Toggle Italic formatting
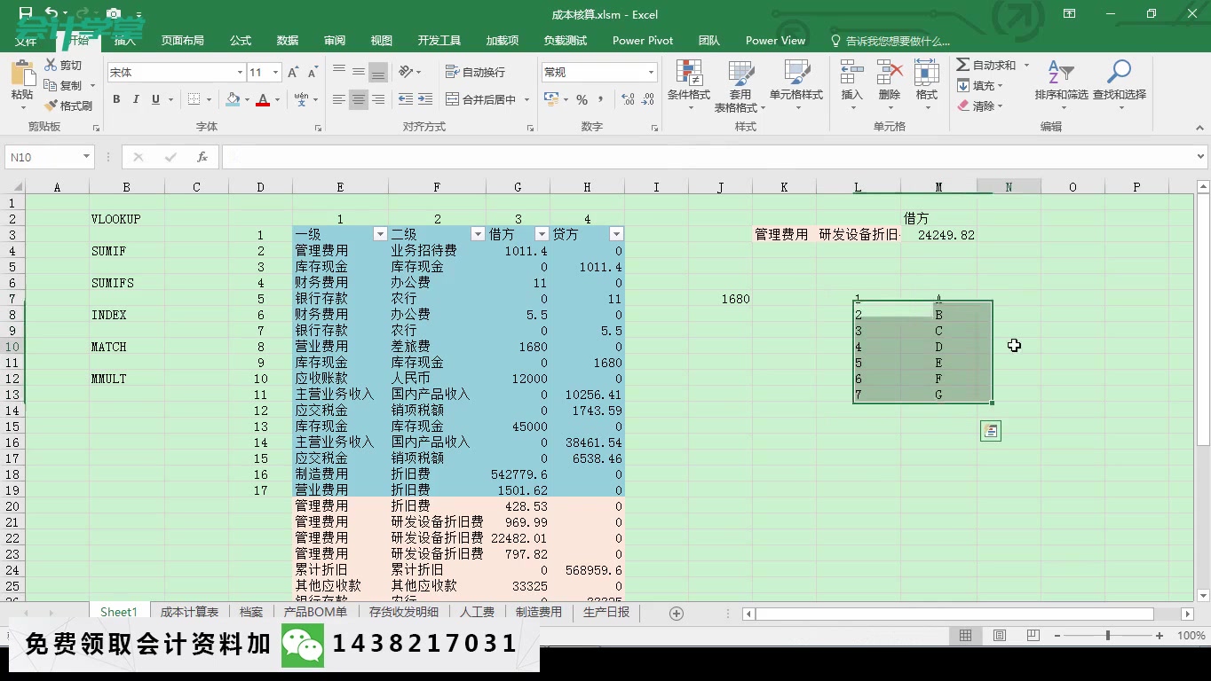This screenshot has width=1211, height=681. point(136,99)
